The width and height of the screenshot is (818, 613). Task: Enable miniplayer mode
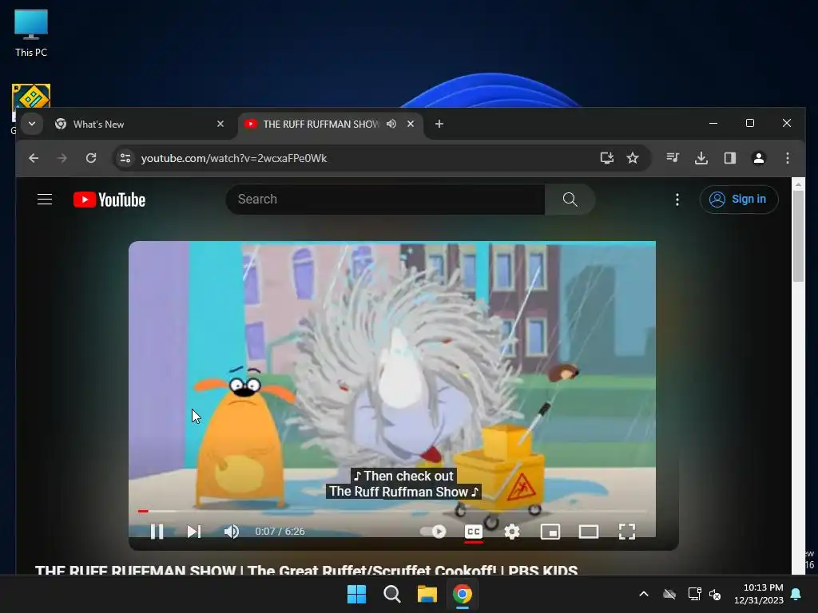click(550, 531)
